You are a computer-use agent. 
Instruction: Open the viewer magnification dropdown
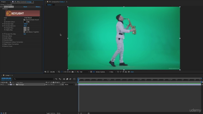coord(53,72)
